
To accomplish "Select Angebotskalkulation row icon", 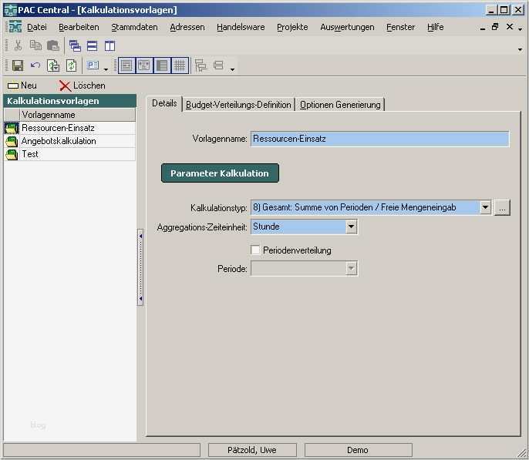I will [x=12, y=141].
